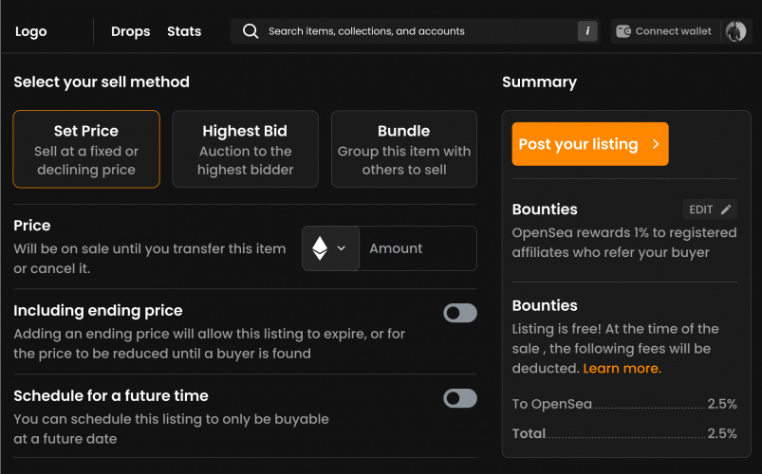This screenshot has width=762, height=474.
Task: Open the Stats menu item
Action: 184,31
